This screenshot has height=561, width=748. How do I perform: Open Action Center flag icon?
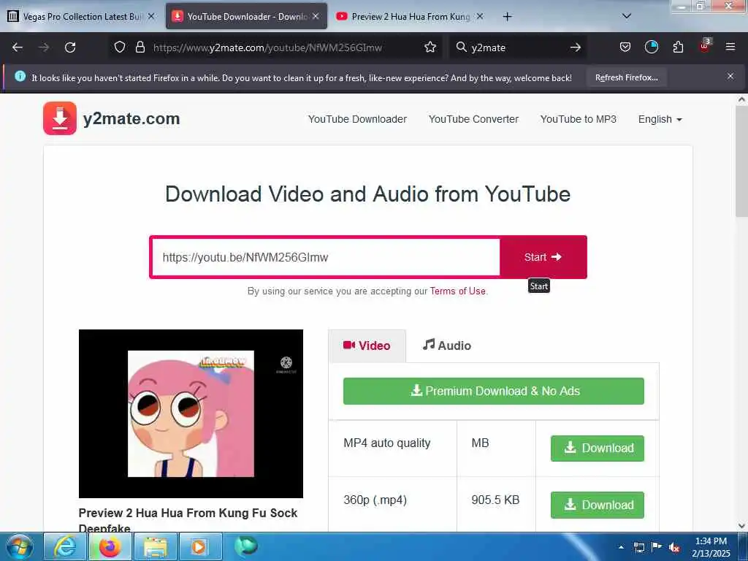657,546
